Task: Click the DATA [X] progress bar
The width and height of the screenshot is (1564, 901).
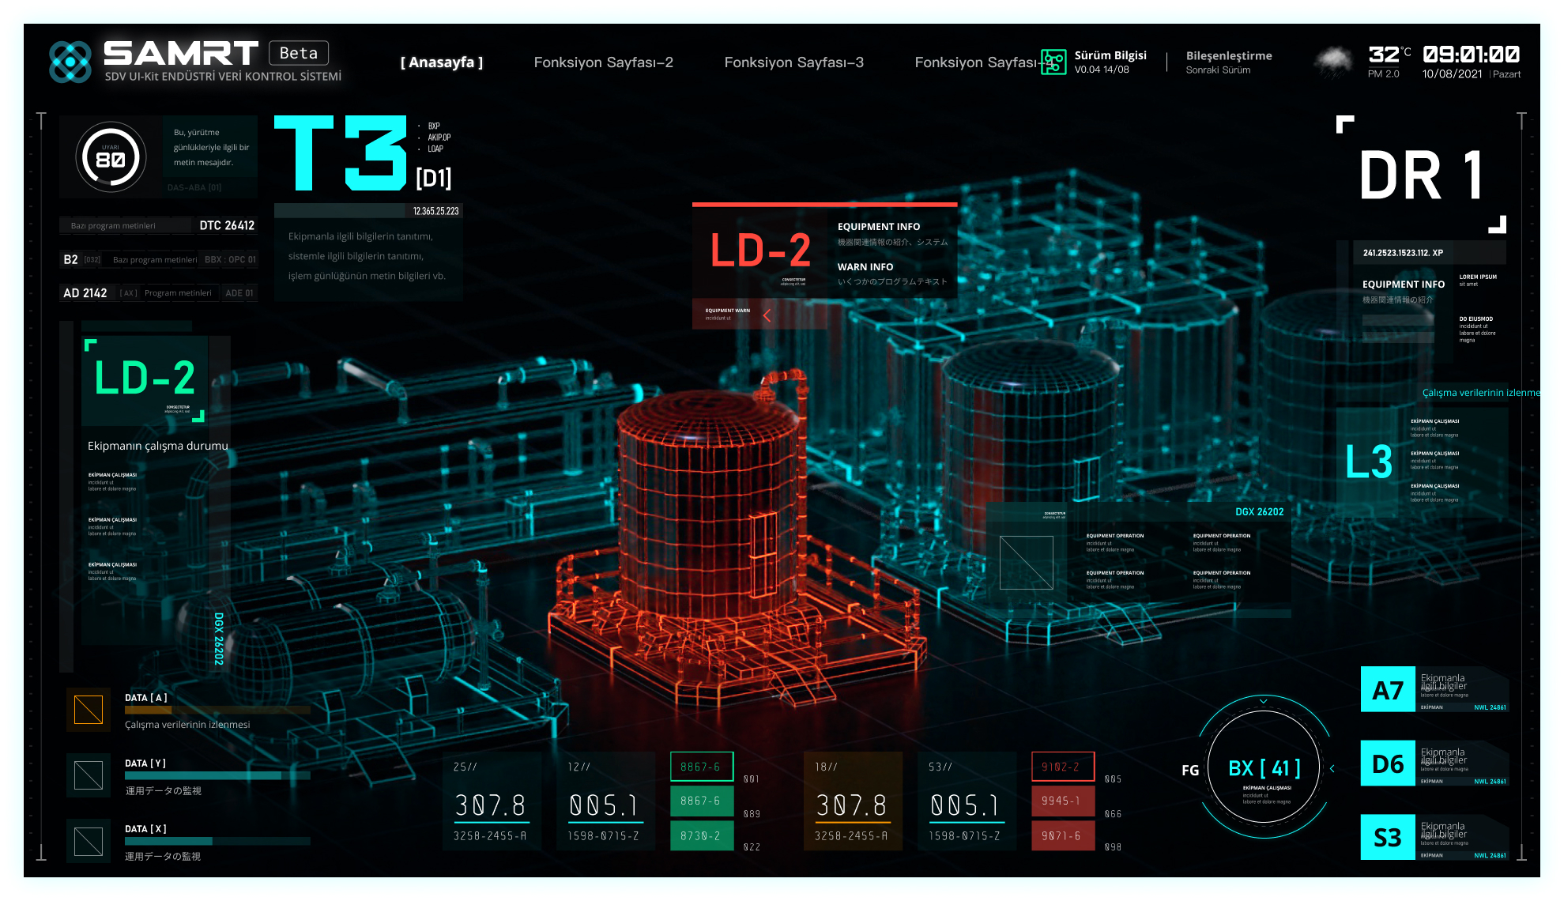Action: tap(217, 841)
